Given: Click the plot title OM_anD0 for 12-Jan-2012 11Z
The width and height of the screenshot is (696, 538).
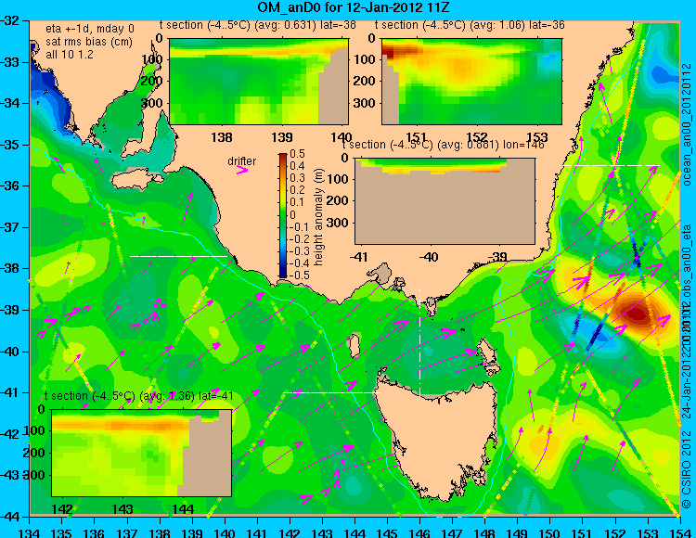Looking at the screenshot, I should [354, 7].
